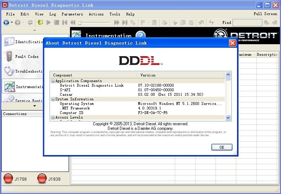
Task: Select the Computer ID row
Action: pos(138,113)
